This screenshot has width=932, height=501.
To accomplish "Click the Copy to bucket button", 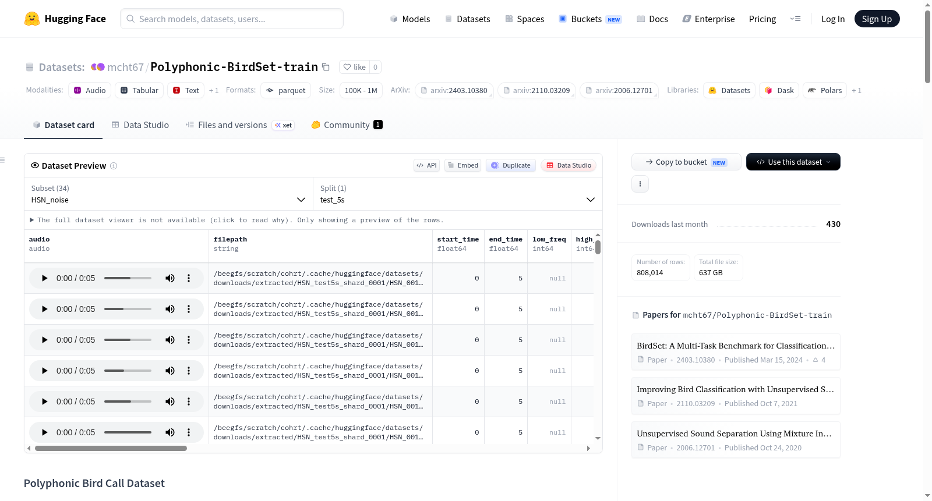I will pos(686,162).
